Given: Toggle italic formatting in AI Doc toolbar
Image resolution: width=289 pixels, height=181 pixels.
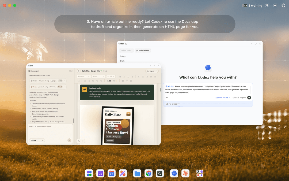Looking at the screenshot, I should [x=124, y=76].
